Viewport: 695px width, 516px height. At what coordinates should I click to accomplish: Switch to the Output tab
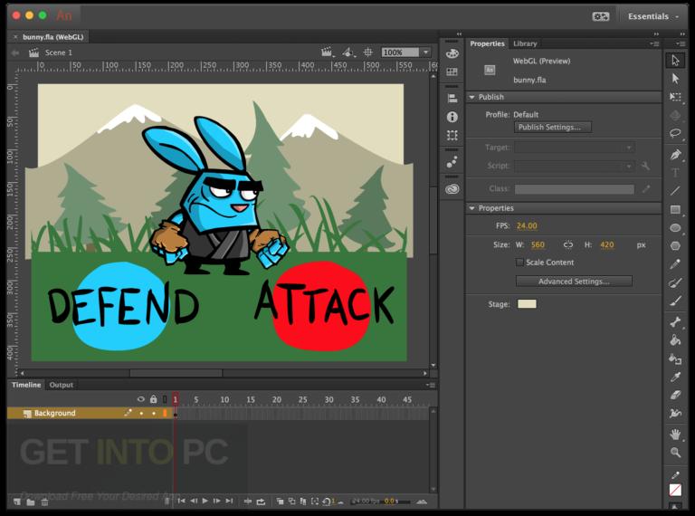click(62, 385)
